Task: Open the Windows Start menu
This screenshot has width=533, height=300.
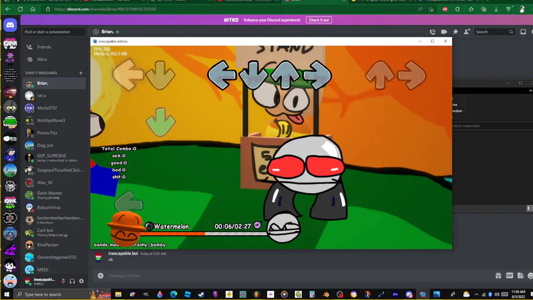Action: 7,294
